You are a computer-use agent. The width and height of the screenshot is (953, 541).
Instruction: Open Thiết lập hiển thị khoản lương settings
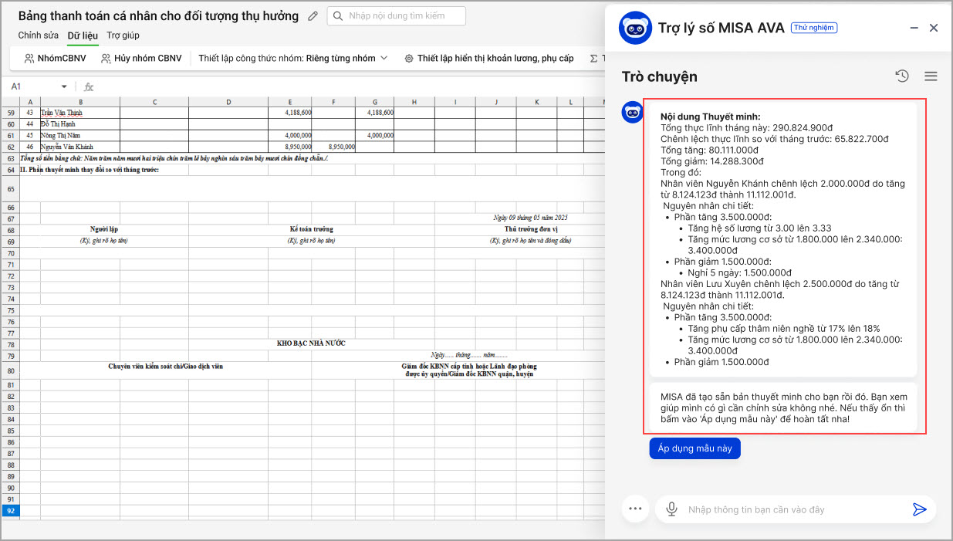(x=488, y=58)
